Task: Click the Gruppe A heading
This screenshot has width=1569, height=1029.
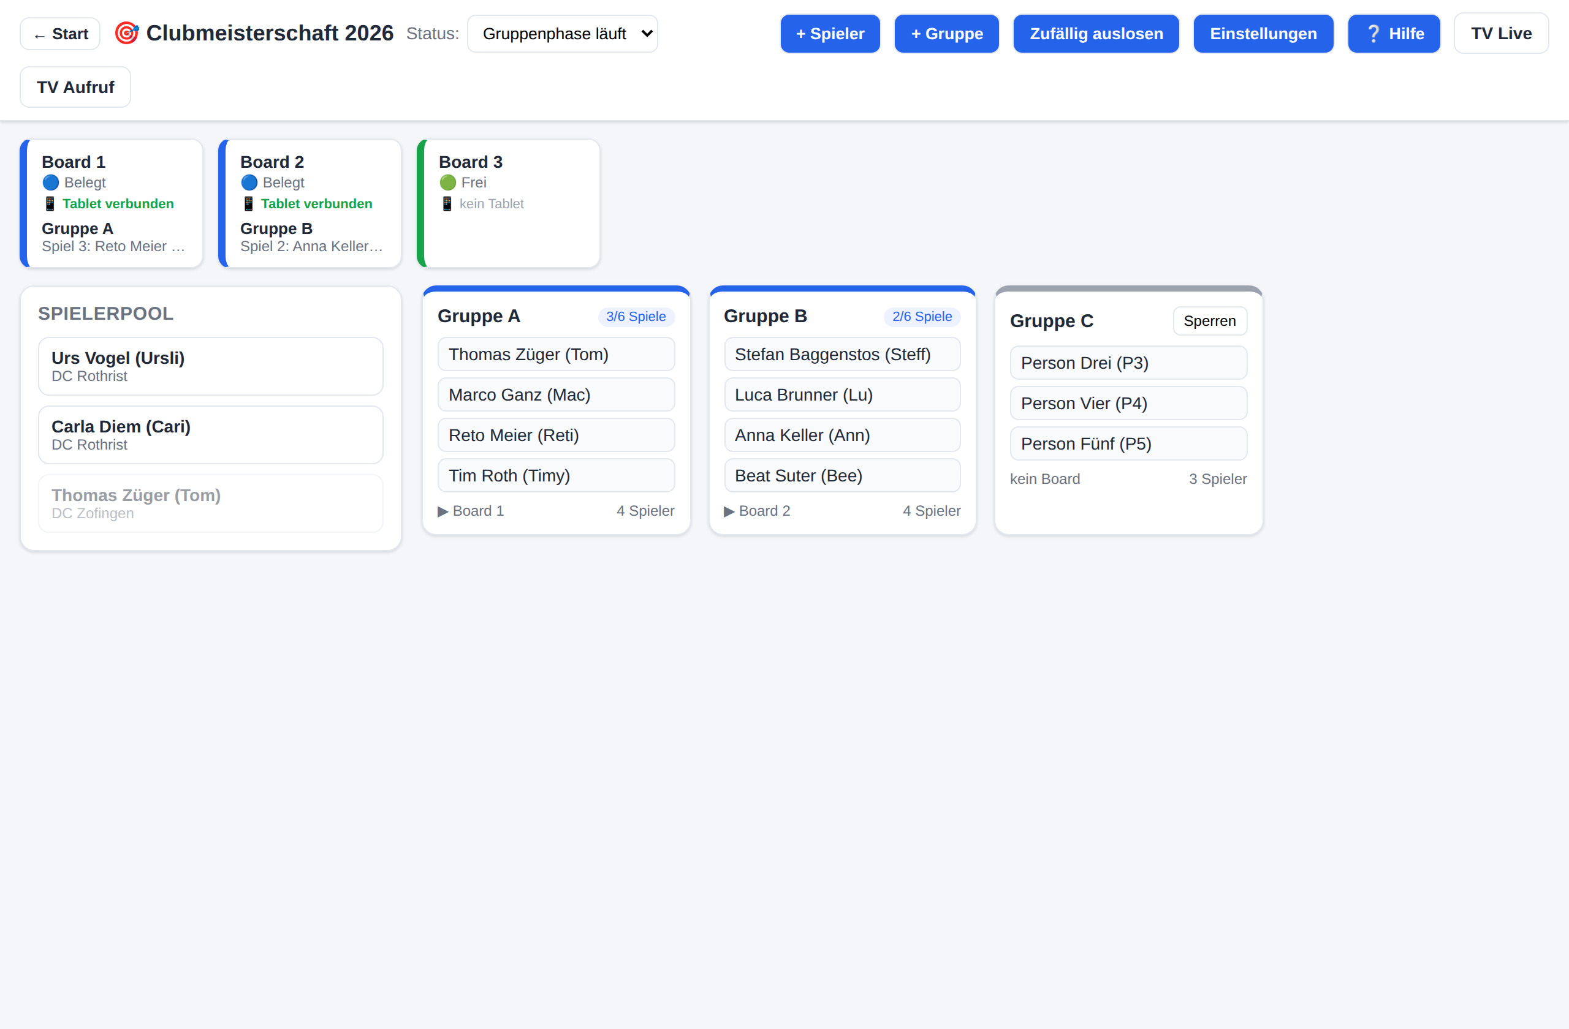Action: 479,316
